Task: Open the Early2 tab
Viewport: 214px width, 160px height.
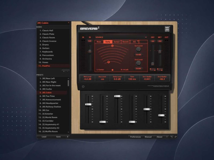Action: pyautogui.click(x=117, y=42)
